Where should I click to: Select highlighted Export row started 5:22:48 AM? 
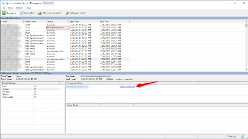pyautogui.click(x=65, y=59)
